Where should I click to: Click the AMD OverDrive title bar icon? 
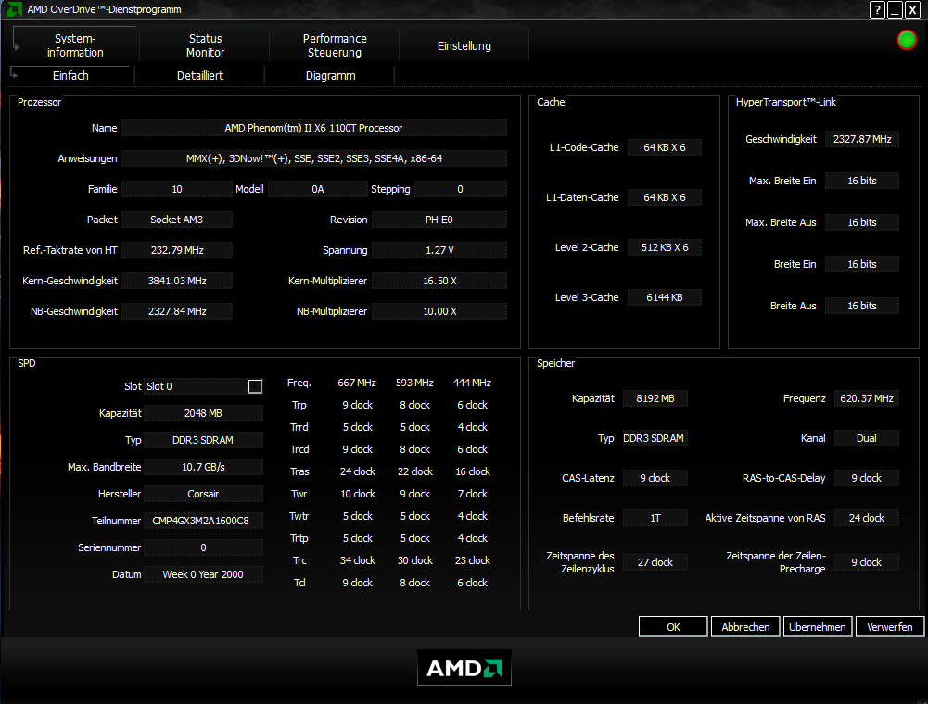coord(14,9)
